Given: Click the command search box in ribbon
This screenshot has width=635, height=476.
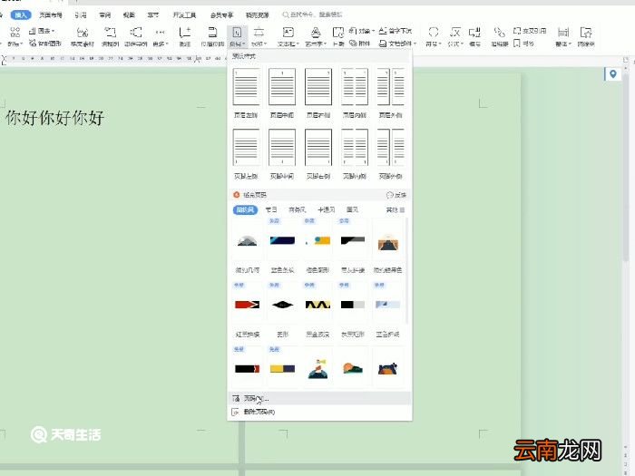Looking at the screenshot, I should [313, 15].
